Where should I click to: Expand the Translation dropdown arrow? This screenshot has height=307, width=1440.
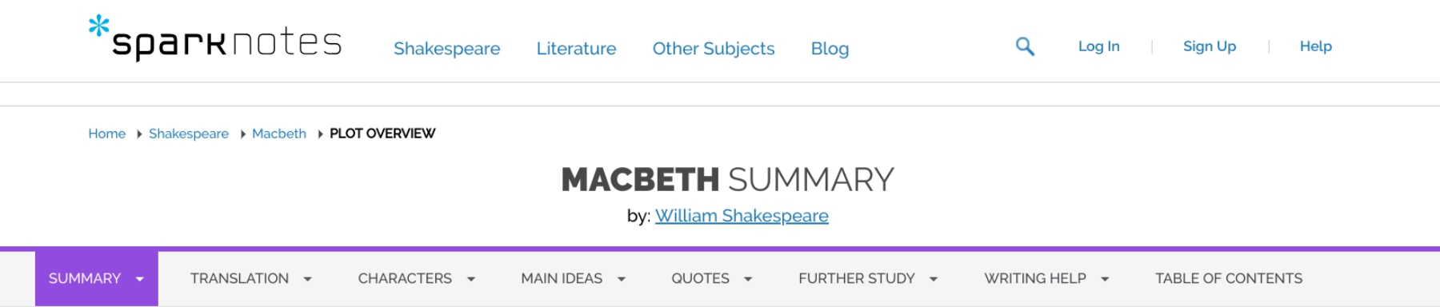307,279
